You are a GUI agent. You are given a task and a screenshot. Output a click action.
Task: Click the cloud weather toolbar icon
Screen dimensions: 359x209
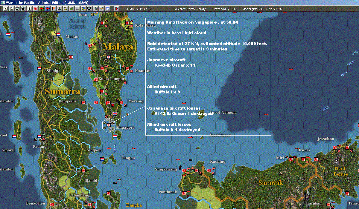(107, 9)
